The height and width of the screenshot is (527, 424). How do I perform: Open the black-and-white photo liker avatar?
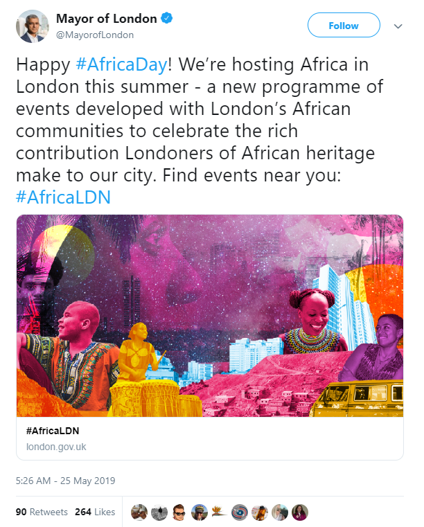click(x=159, y=512)
